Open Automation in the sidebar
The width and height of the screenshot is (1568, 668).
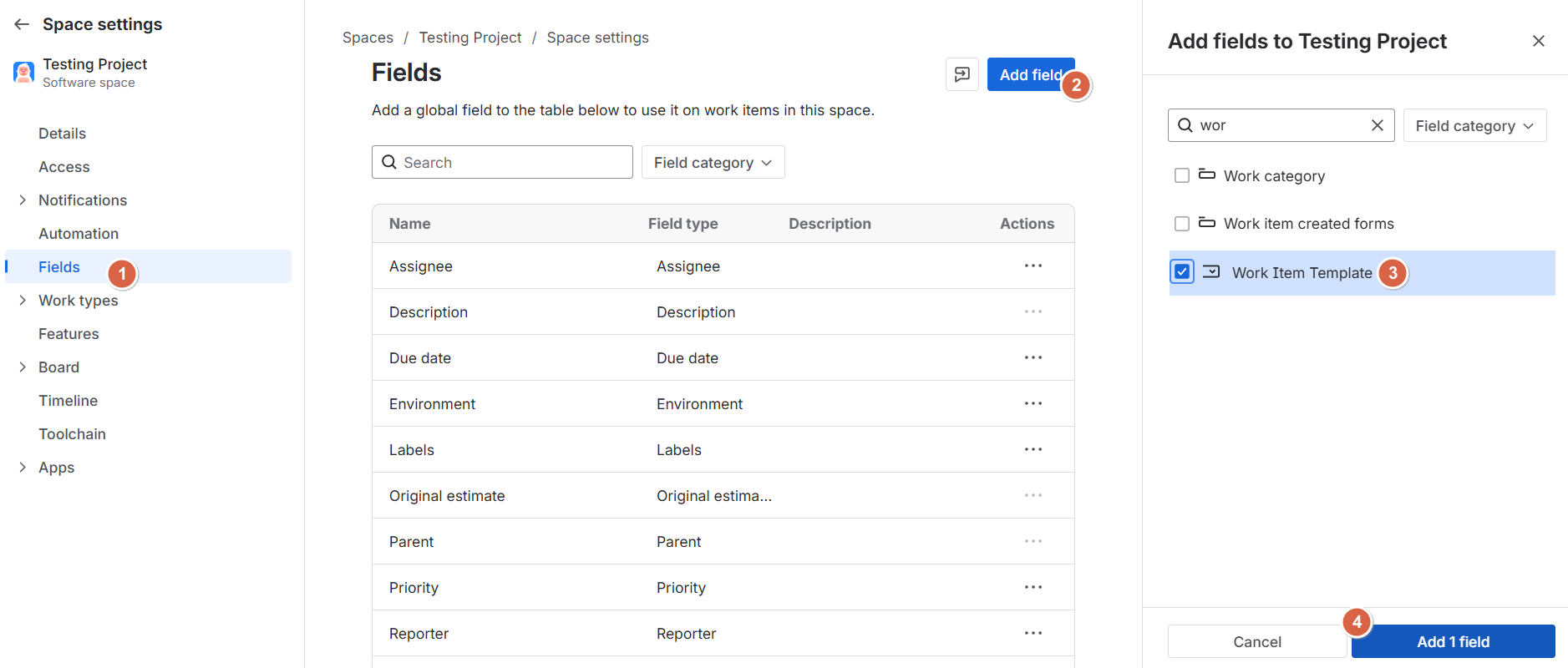coord(79,234)
